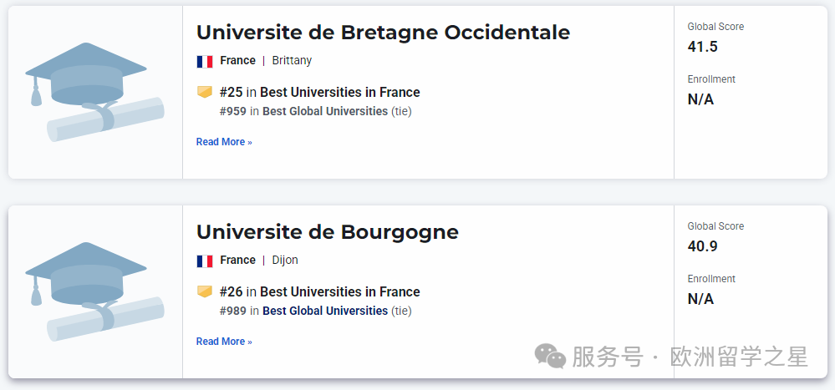Click French flag next to Brittany
The height and width of the screenshot is (390, 835).
(205, 61)
